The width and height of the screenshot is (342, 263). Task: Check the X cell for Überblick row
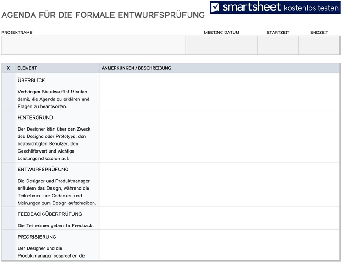coord(8,92)
